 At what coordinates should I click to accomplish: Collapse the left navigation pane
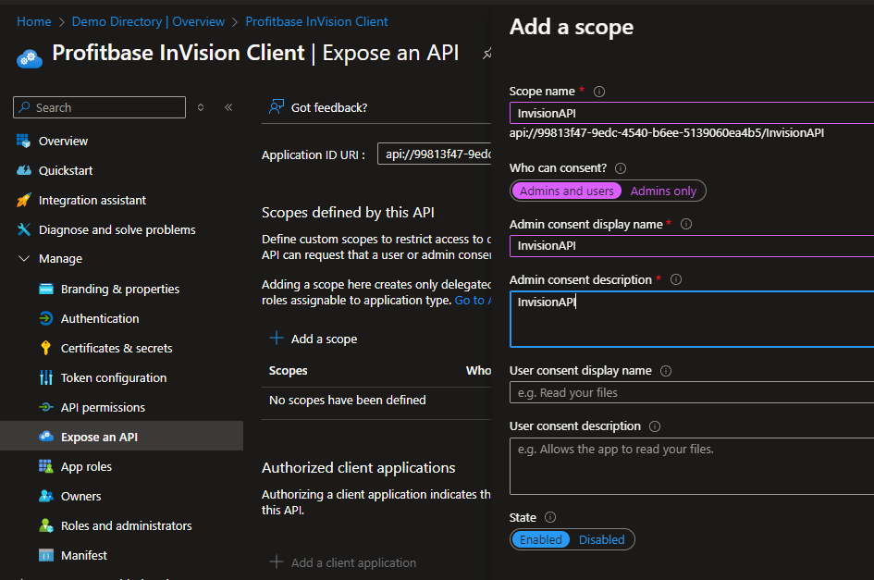(x=228, y=107)
